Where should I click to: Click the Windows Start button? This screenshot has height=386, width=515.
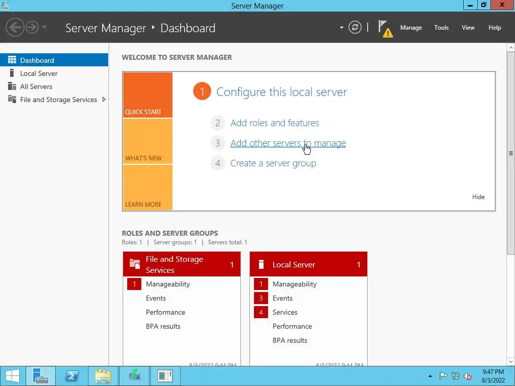13,376
